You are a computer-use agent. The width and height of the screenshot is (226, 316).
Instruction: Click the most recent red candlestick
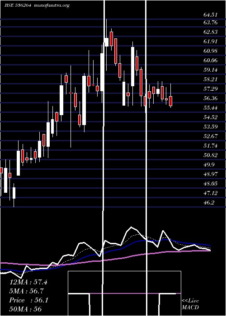[170, 101]
